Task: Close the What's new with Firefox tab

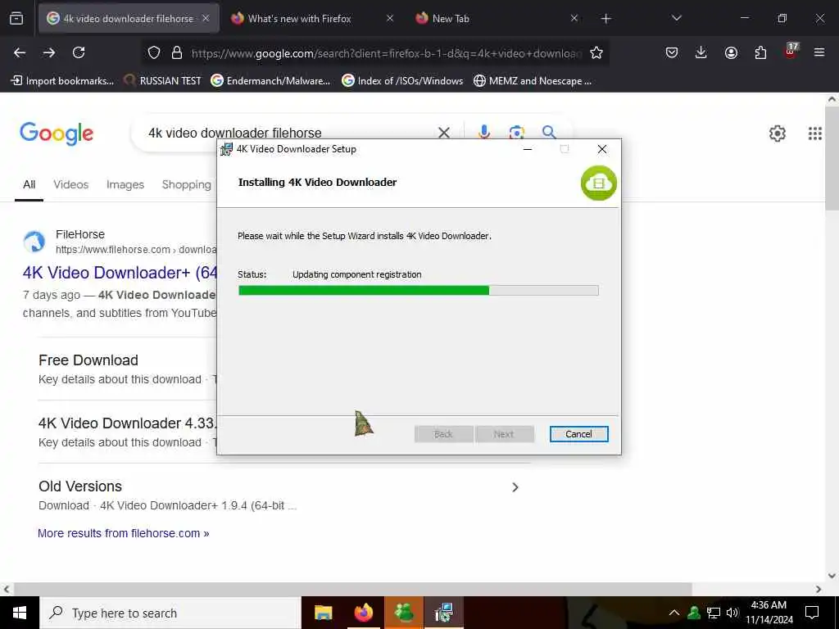Action: [389, 18]
